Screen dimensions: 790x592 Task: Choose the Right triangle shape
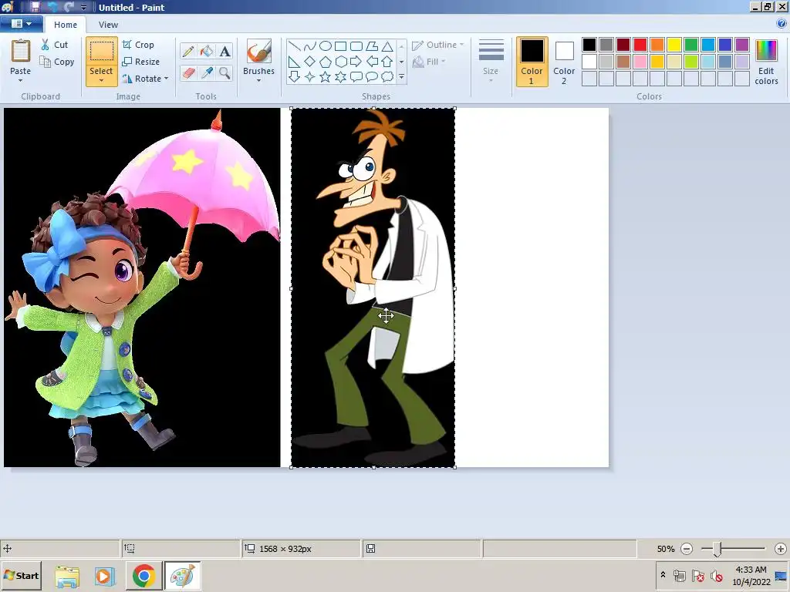[295, 62]
